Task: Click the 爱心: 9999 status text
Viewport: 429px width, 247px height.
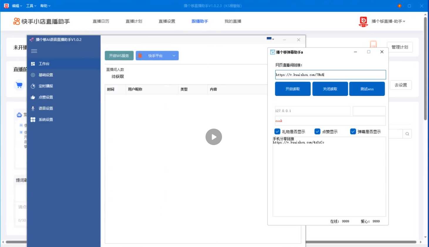Action: coord(370,222)
